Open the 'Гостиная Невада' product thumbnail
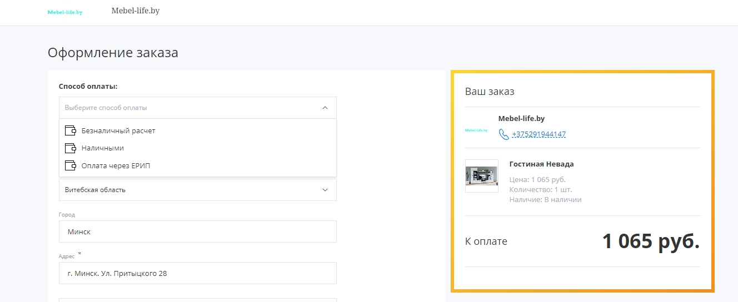The width and height of the screenshot is (738, 302). (481, 176)
